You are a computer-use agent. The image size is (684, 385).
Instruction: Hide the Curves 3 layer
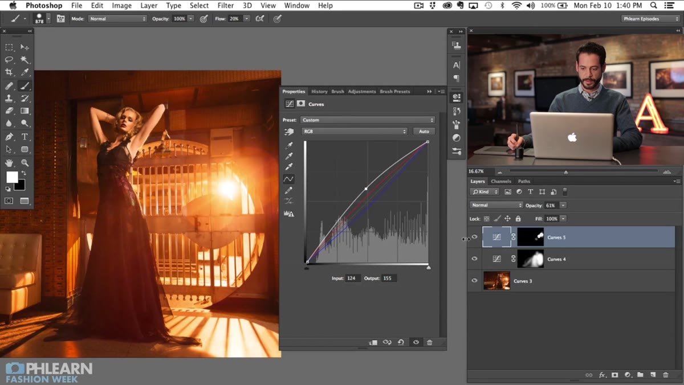coord(474,280)
